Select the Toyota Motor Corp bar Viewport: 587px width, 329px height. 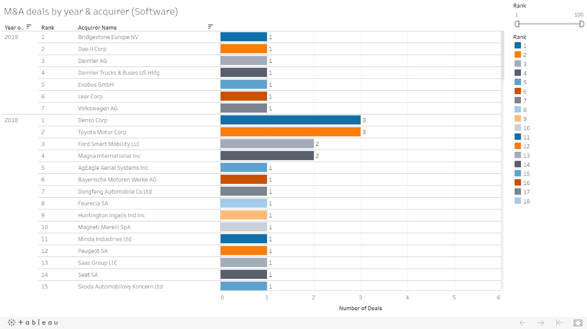point(290,132)
